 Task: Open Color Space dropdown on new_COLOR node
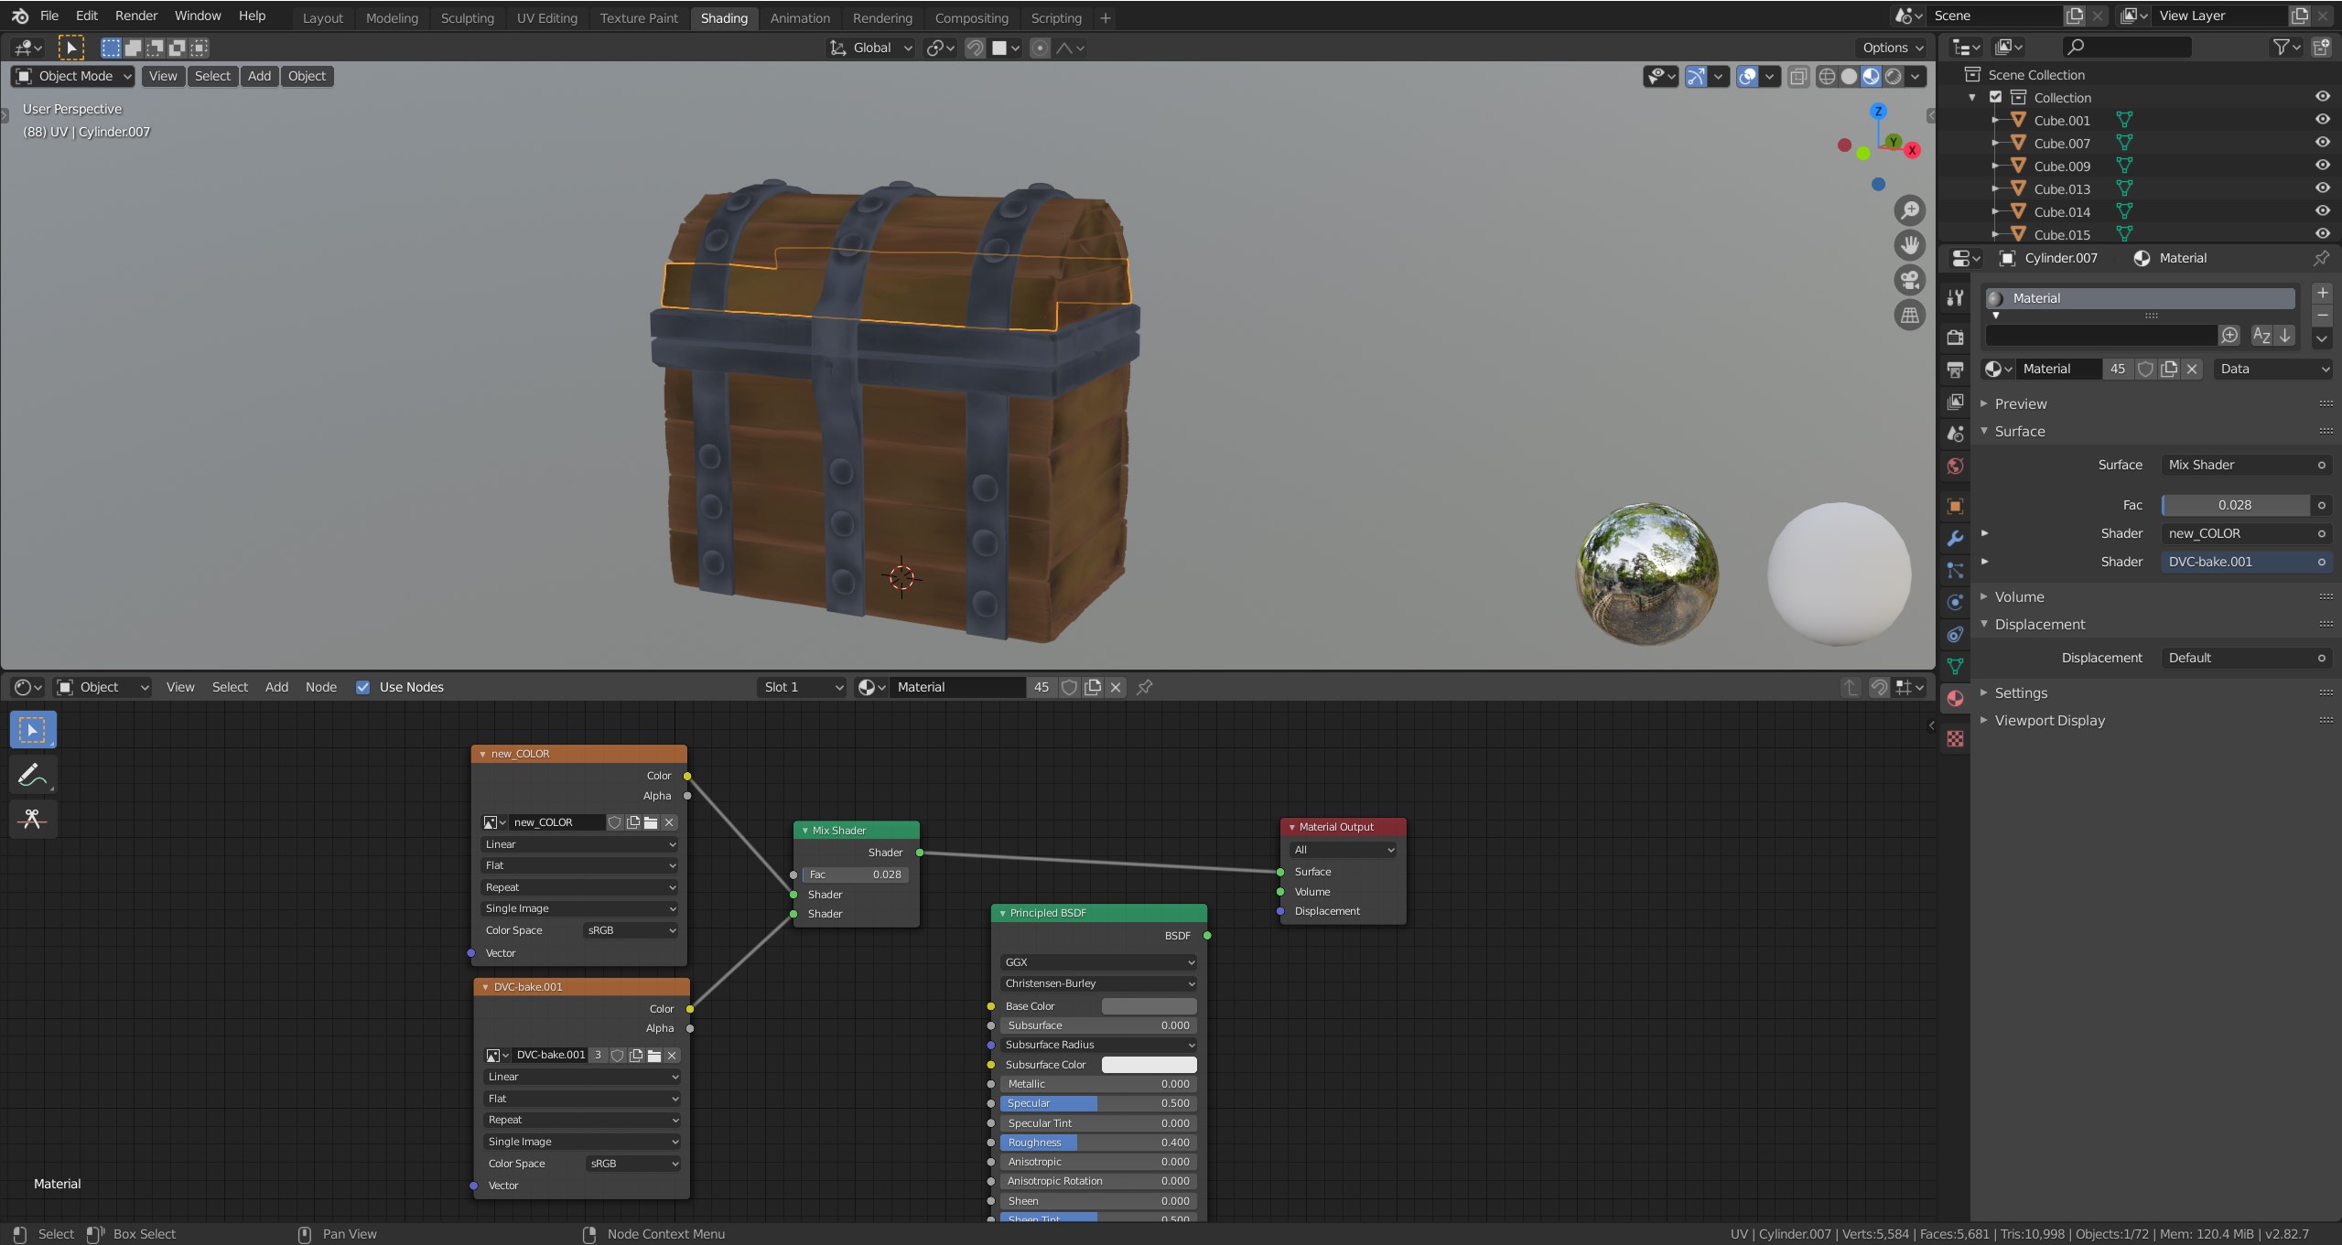[x=630, y=929]
